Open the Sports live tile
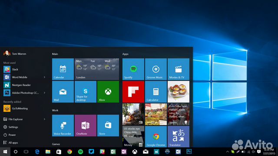Viewport: 278px width, 156px height. click(x=179, y=114)
